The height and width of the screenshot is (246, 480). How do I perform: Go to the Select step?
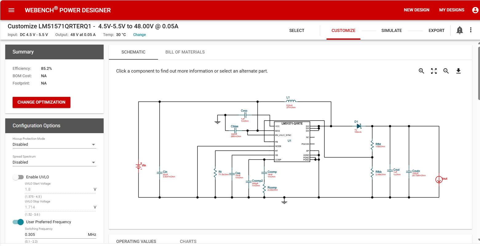point(297,30)
